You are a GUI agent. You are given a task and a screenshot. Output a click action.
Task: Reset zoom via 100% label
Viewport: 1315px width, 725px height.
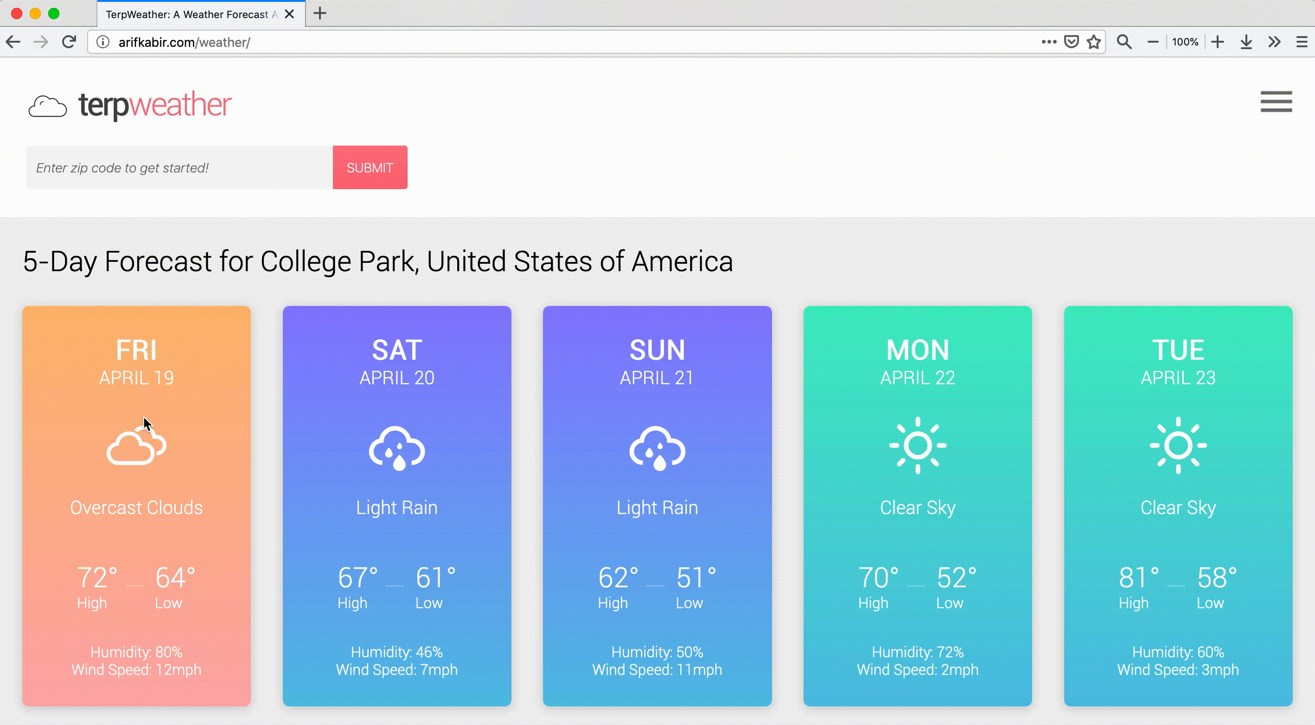[1185, 42]
